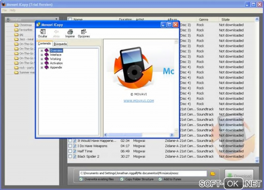Toggle Copy Folder Structure checkbox
The width and height of the screenshot is (264, 190).
tap(122, 179)
